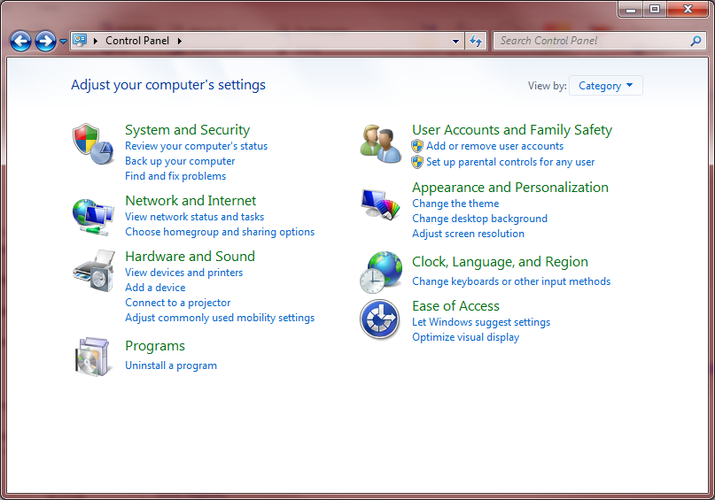Open User Accounts and Family Safety

coord(512,130)
